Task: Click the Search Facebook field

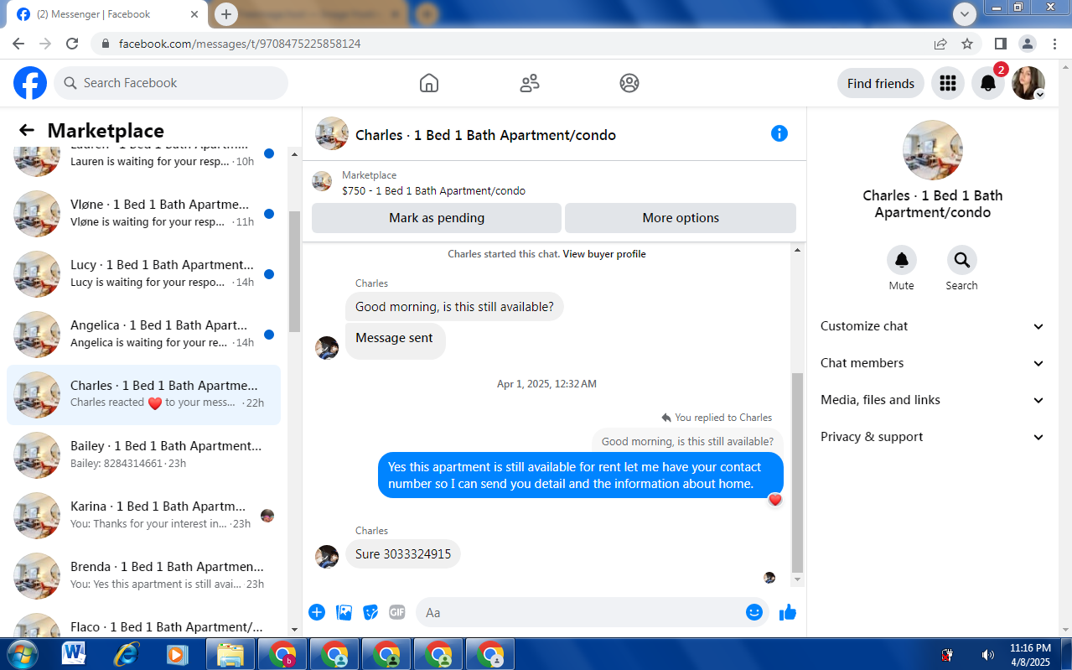Action: coord(171,83)
